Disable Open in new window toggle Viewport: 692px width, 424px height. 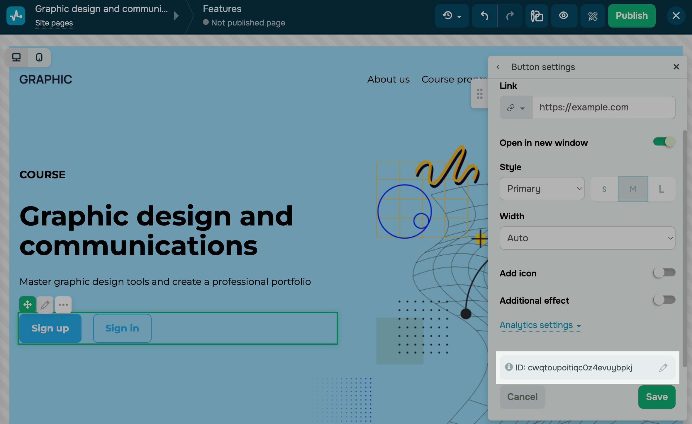664,142
